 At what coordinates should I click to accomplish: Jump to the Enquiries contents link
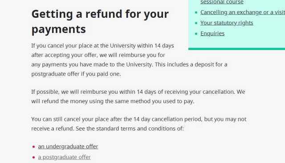(x=212, y=34)
